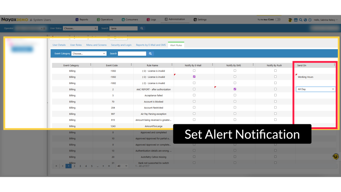
Task: Switch to the Security and Login tab
Action: [121, 45]
